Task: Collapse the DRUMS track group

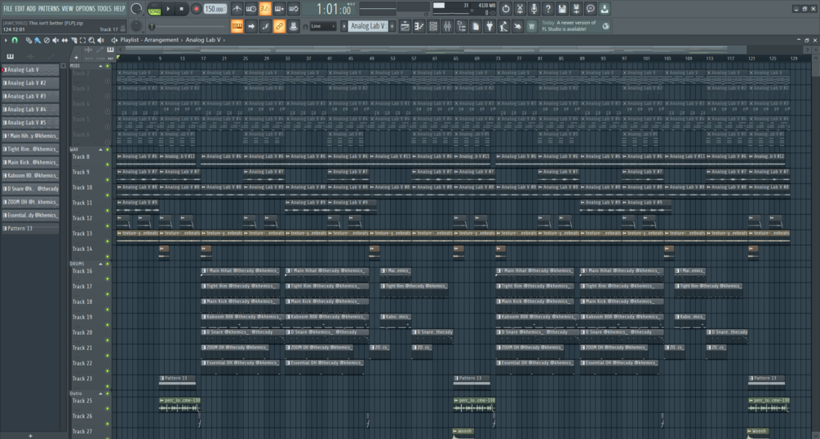Action: [100, 264]
